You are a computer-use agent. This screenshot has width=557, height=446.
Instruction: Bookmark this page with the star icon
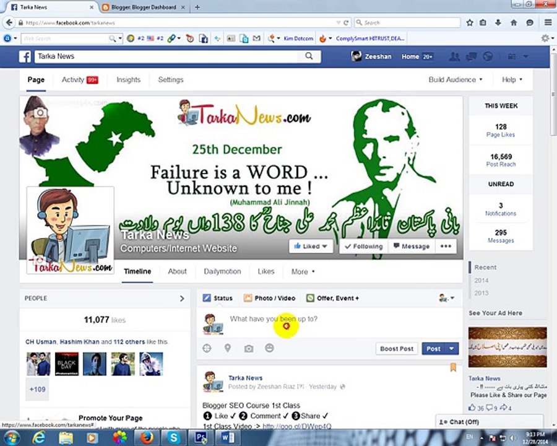click(470, 22)
